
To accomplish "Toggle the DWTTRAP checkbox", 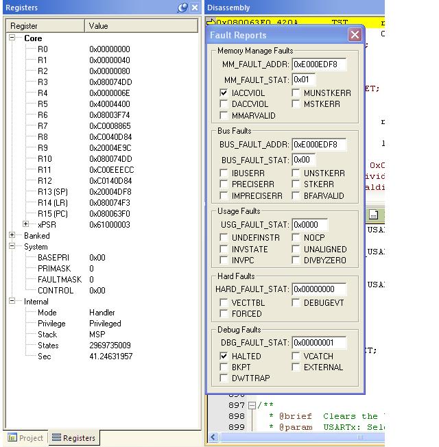I will click(x=224, y=378).
